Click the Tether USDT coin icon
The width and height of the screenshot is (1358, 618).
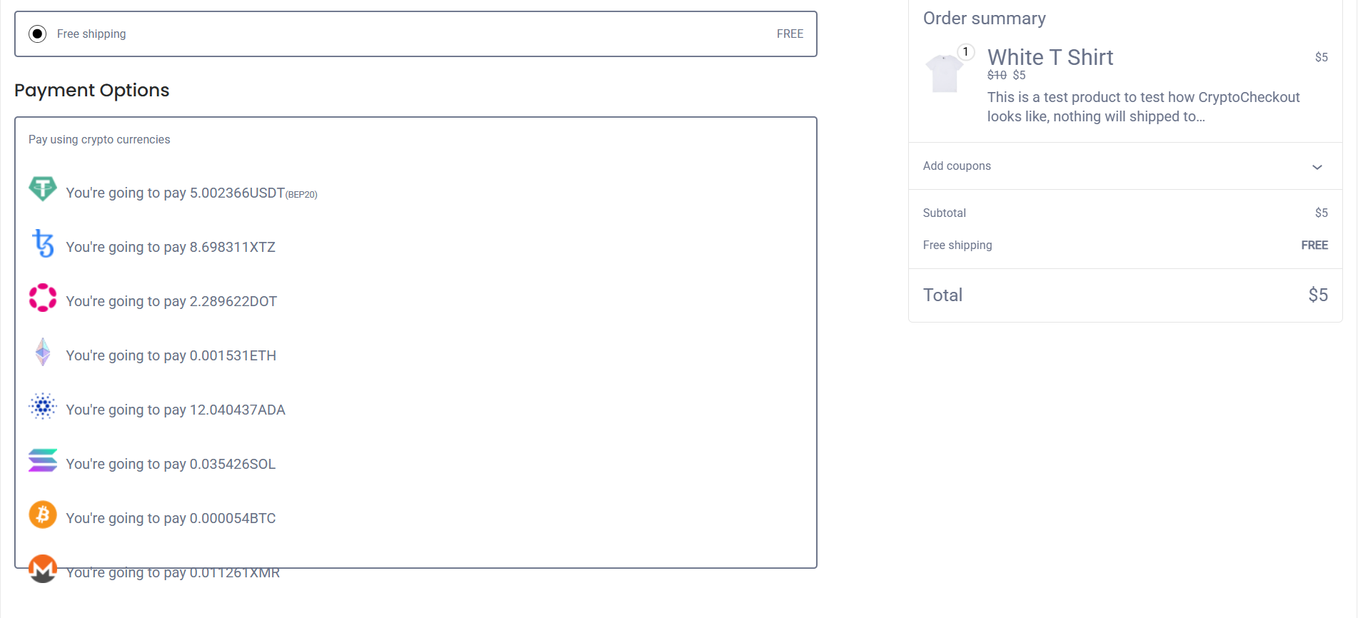pyautogui.click(x=43, y=189)
